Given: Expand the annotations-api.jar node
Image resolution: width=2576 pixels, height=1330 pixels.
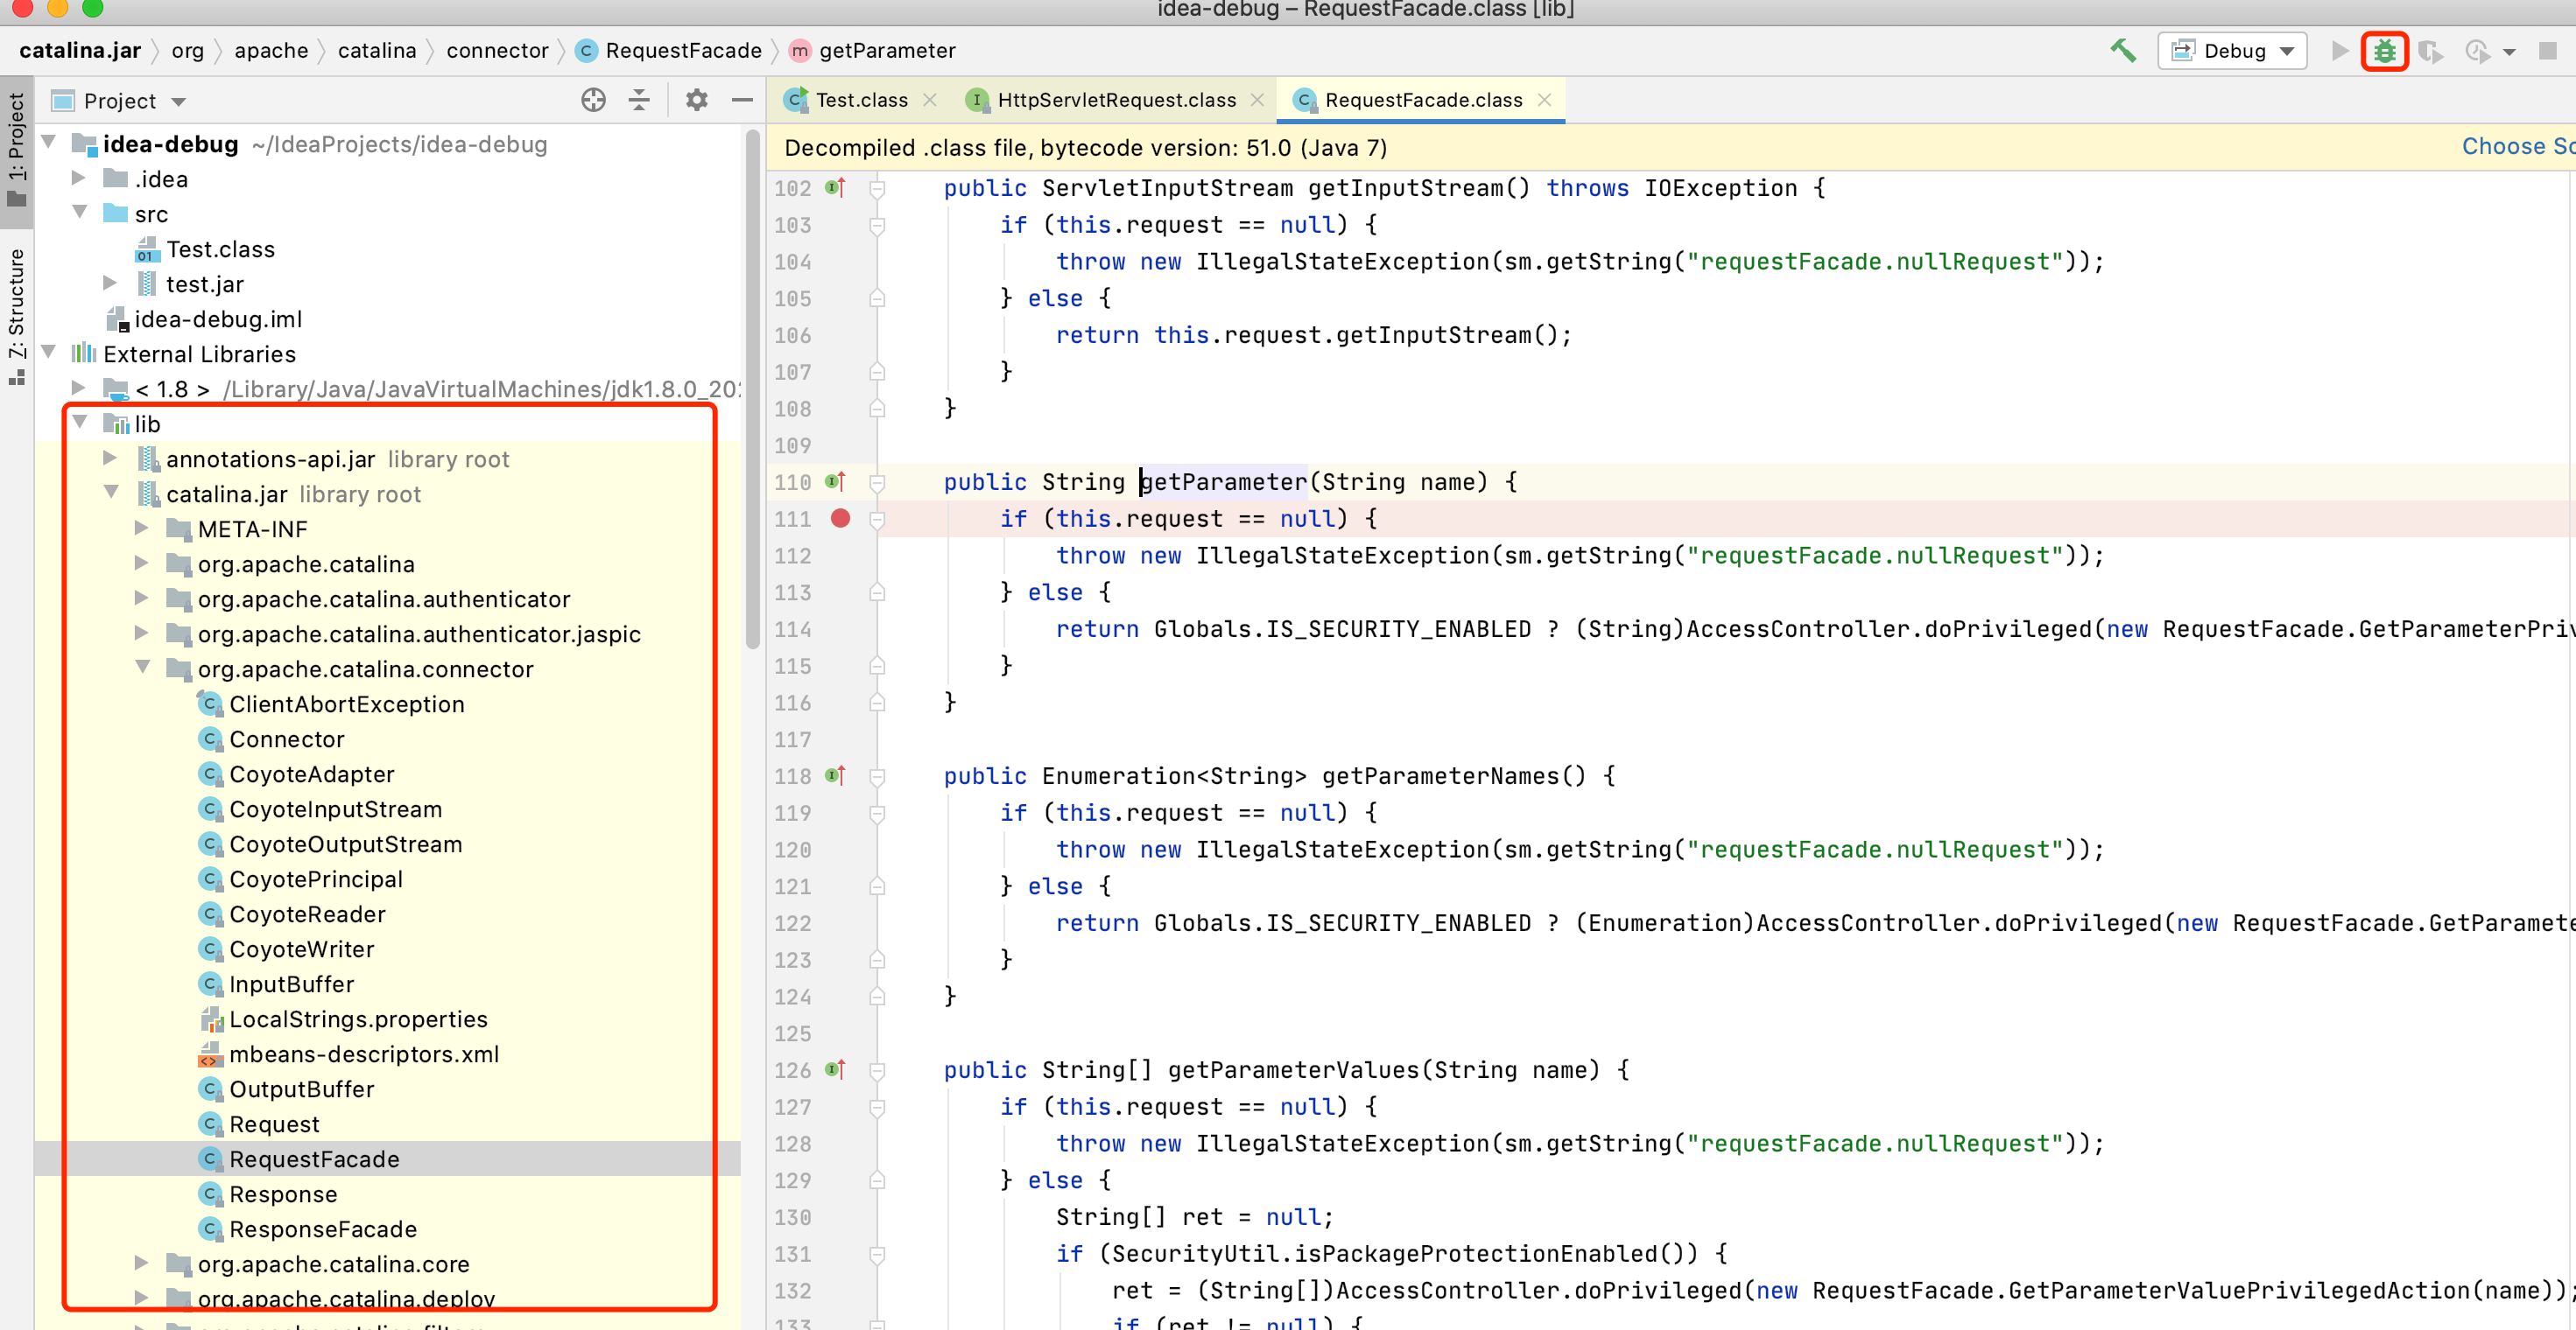Looking at the screenshot, I should coord(110,458).
